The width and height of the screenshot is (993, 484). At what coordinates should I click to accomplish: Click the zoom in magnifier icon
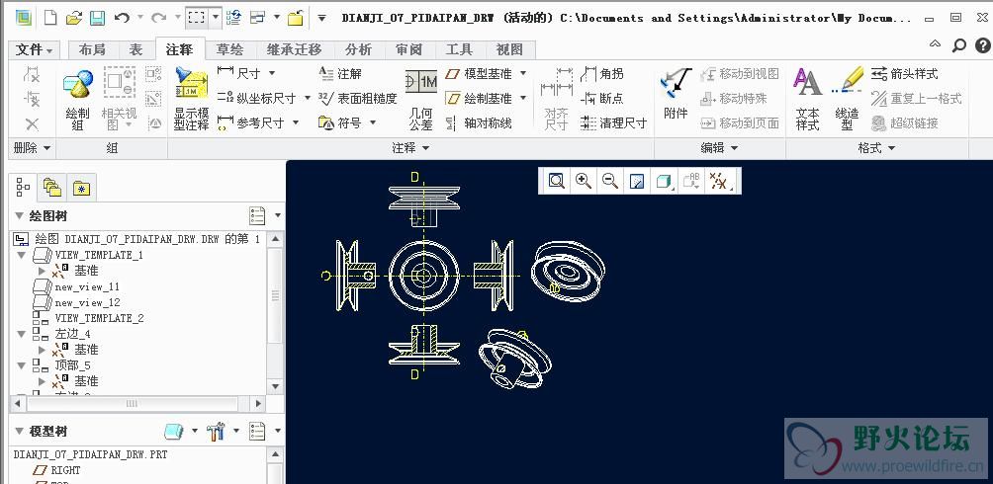point(584,182)
